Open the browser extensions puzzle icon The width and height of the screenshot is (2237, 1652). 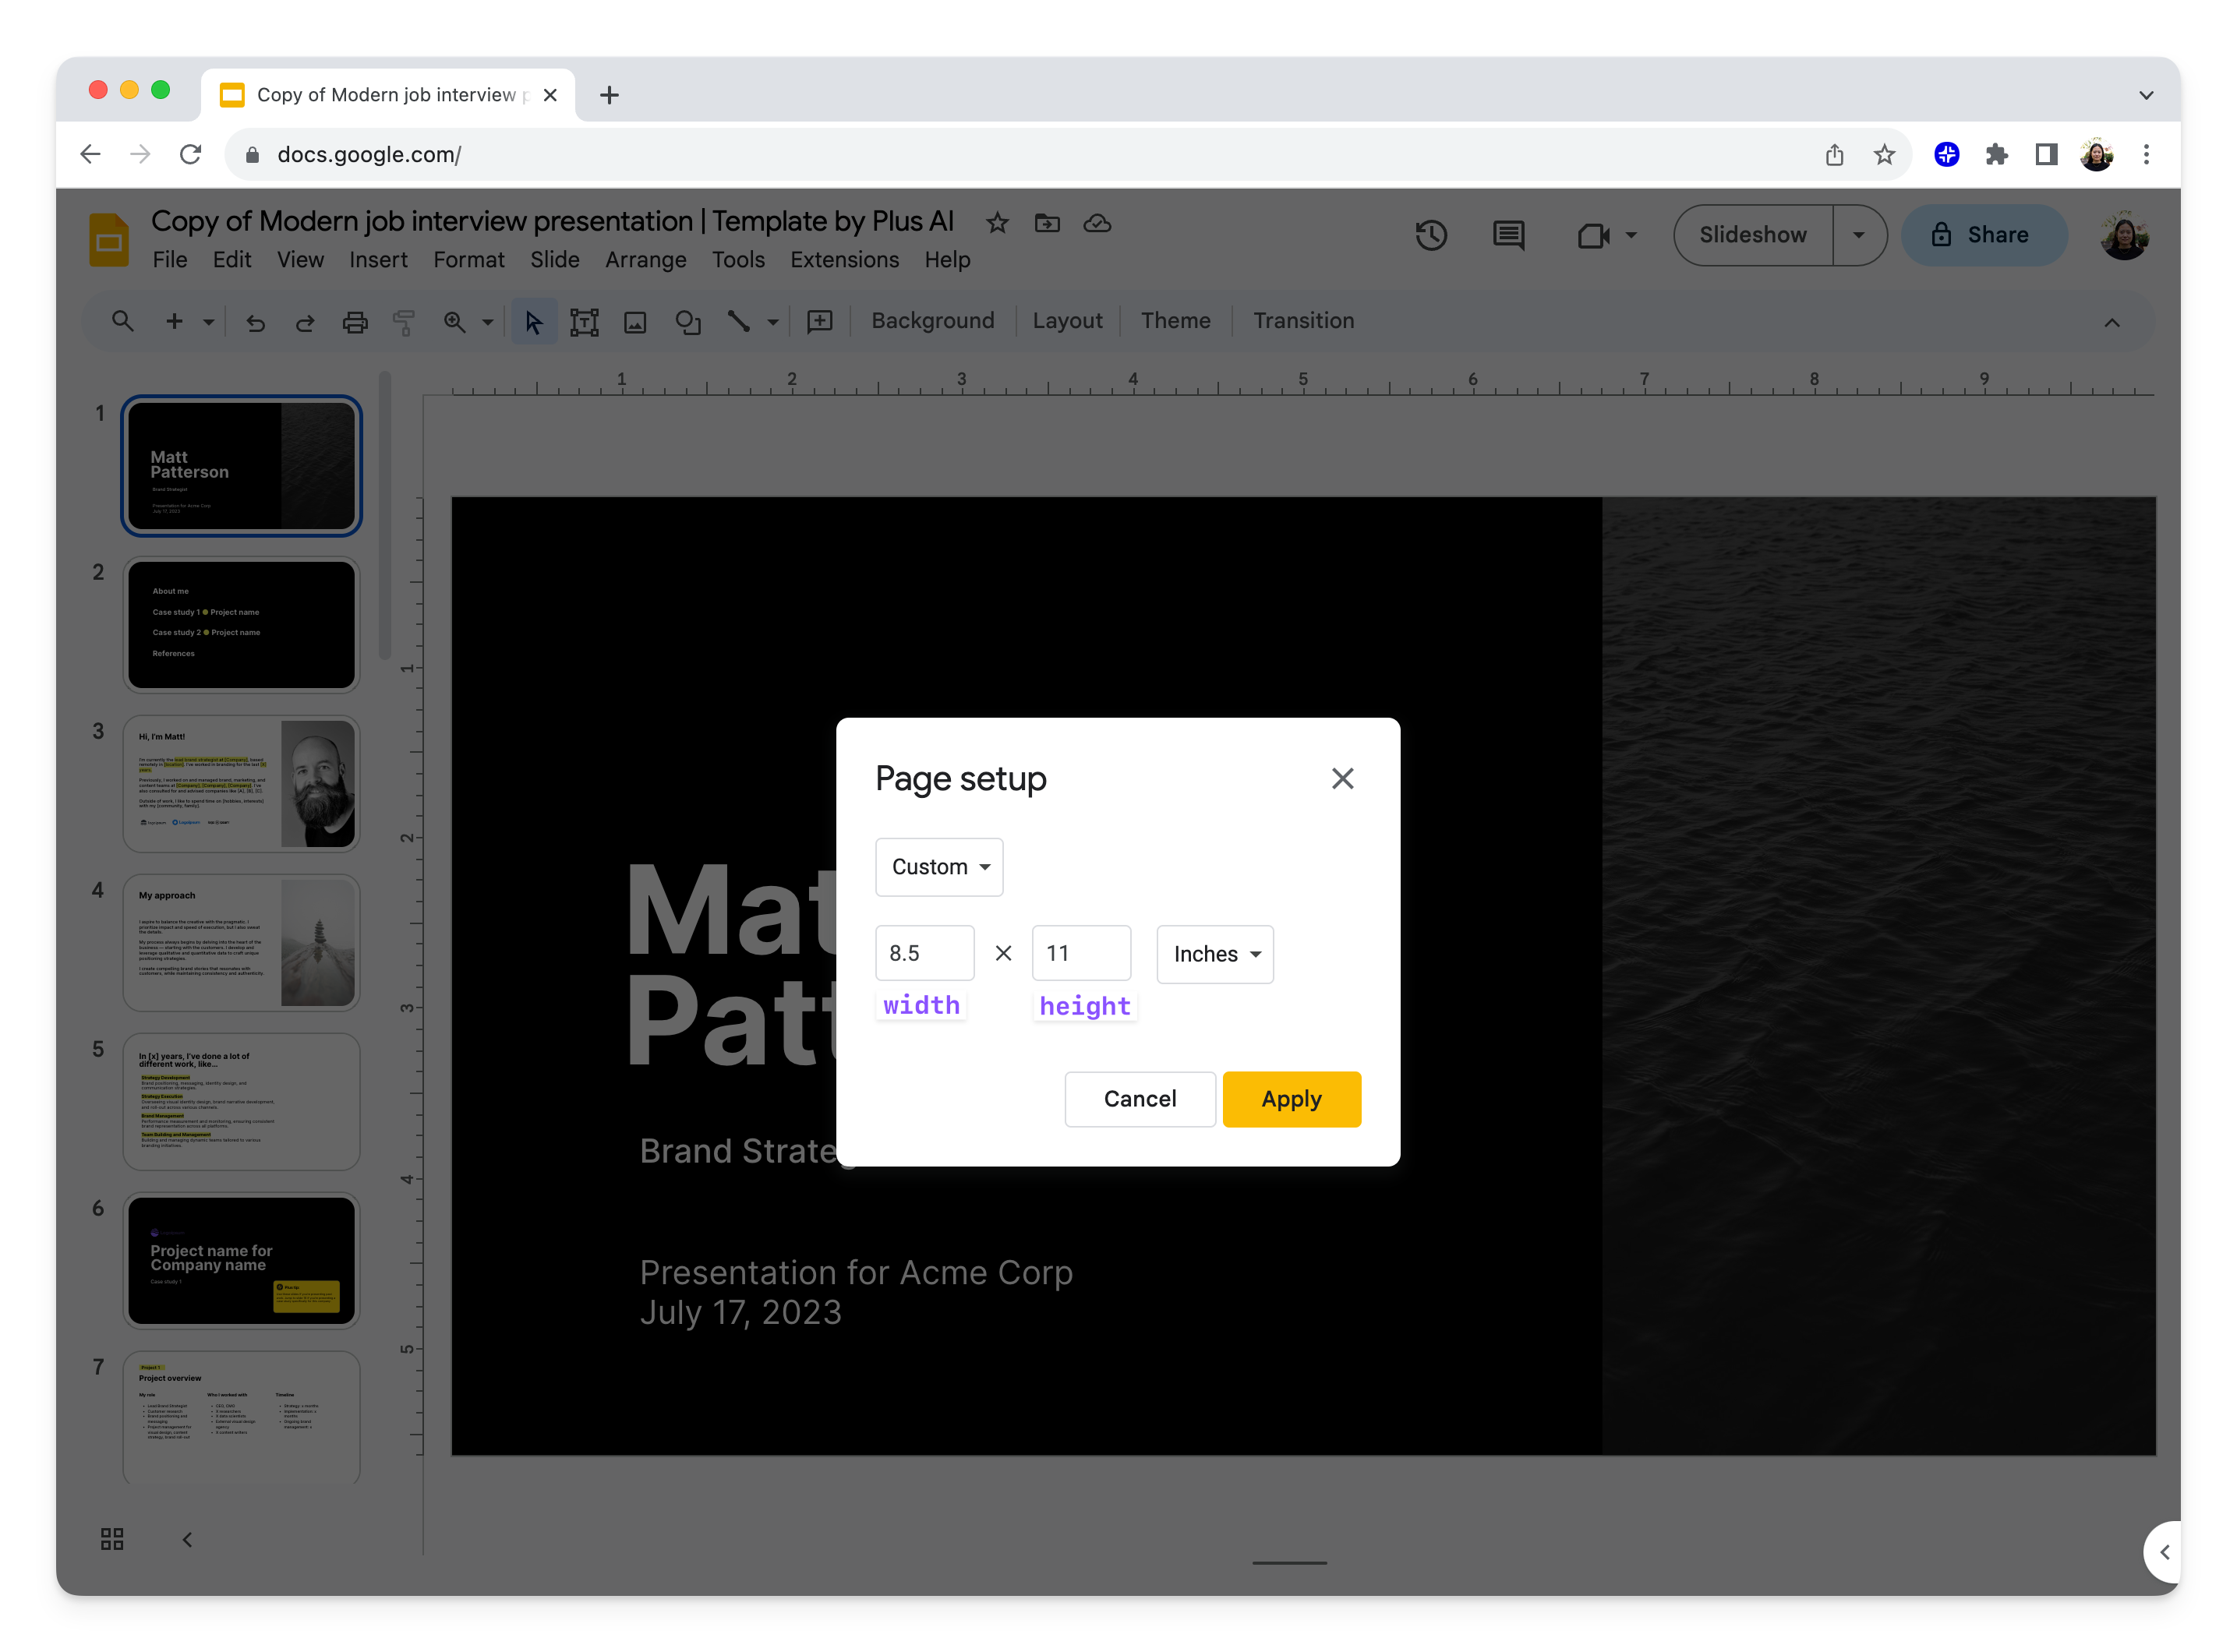coord(1996,154)
